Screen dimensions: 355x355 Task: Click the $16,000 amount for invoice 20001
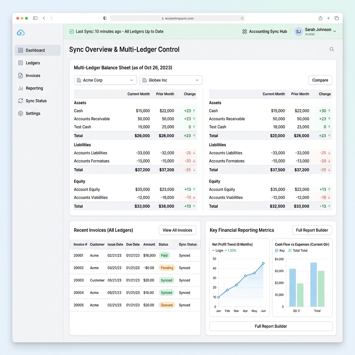point(149,256)
